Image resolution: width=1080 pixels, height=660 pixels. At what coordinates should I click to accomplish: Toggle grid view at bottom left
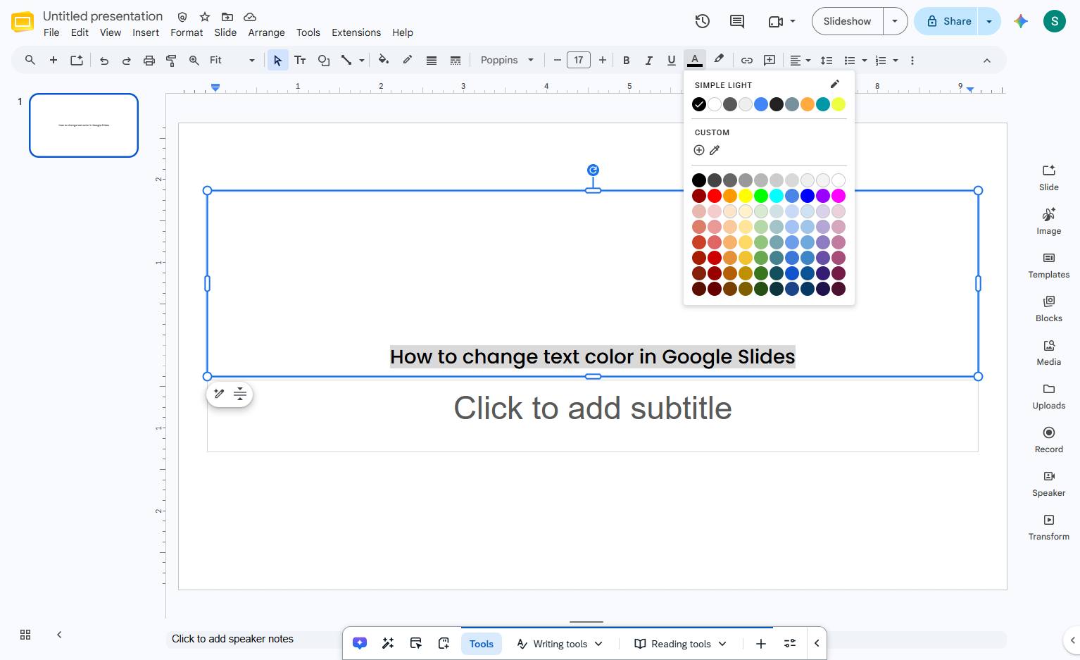pyautogui.click(x=25, y=635)
